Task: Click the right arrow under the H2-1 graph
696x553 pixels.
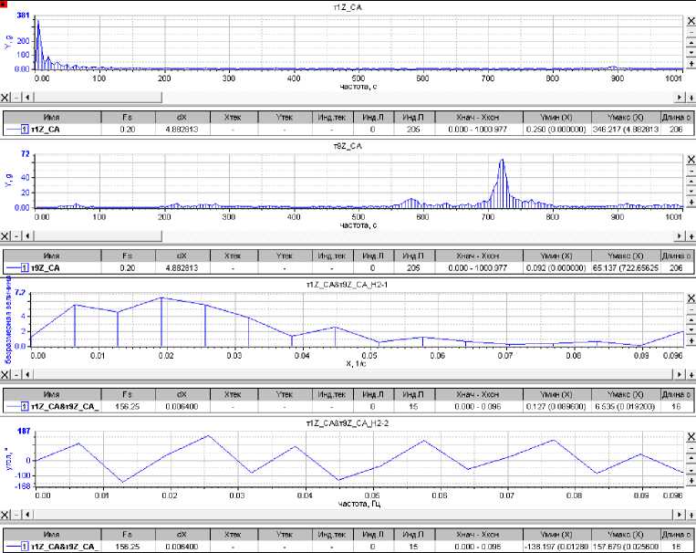Action: pos(680,374)
